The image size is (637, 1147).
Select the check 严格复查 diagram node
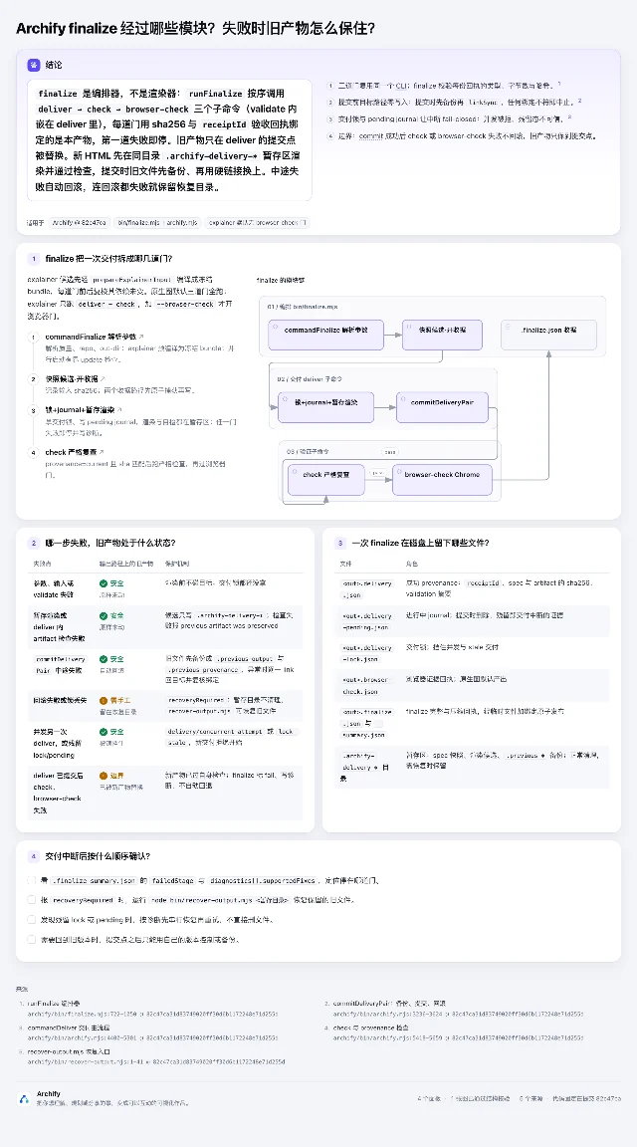pyautogui.click(x=325, y=479)
